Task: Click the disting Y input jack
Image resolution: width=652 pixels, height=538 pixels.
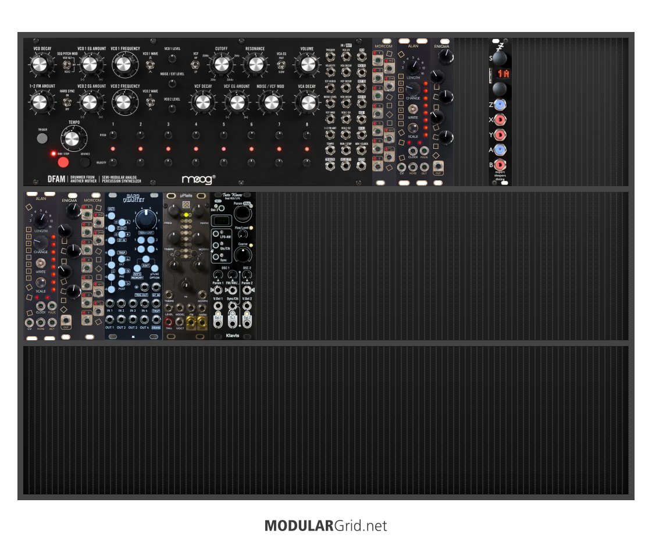Action: coord(500,135)
